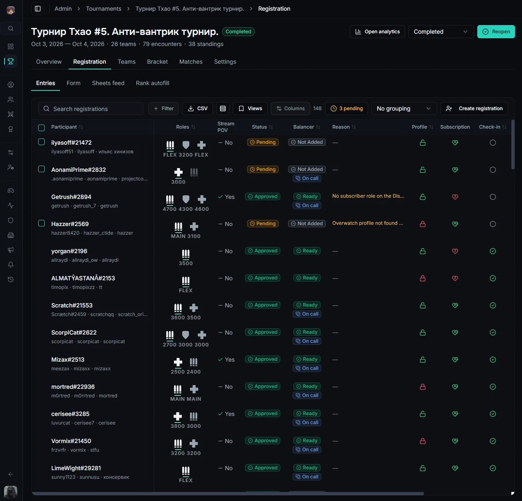
Task: Collapse sidebar using the left arrow icon
Action: (11, 474)
